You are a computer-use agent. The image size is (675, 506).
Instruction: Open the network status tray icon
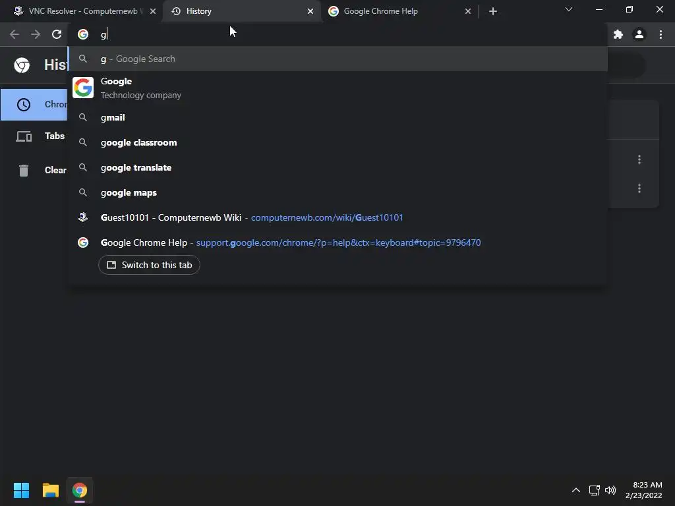tap(595, 490)
